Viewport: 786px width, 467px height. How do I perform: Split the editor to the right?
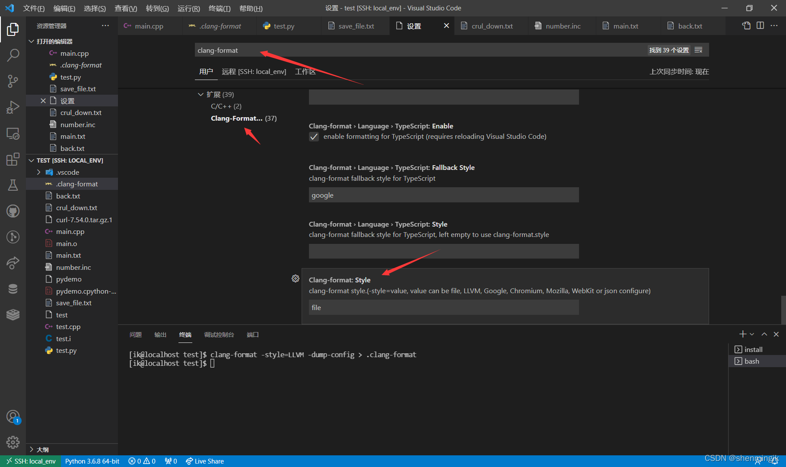(x=760, y=26)
